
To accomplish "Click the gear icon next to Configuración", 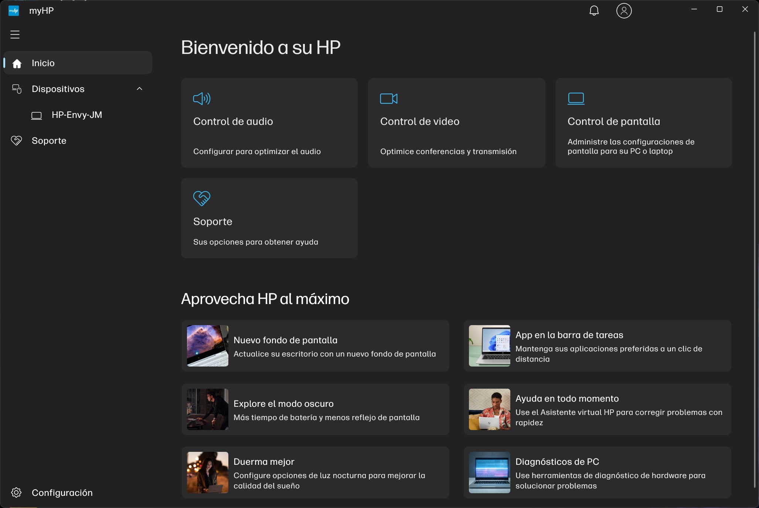I will (16, 492).
